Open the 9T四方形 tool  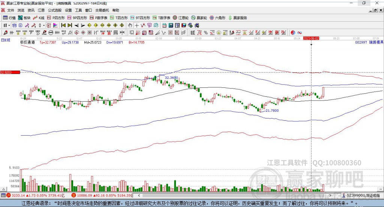pyautogui.click(x=140, y=18)
